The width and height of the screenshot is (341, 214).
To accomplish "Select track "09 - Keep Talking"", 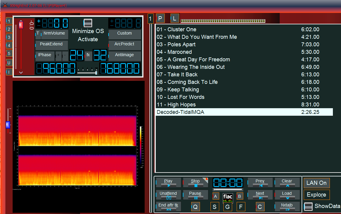I will 244,90.
